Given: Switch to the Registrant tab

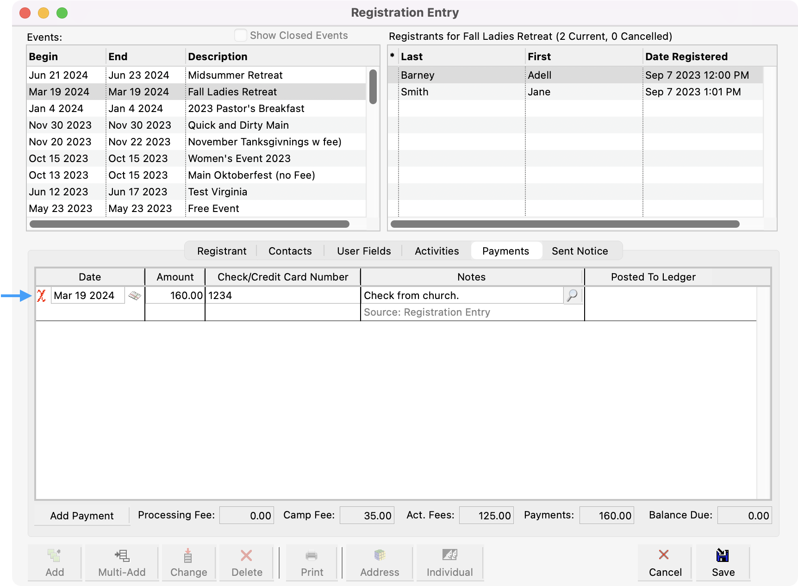Looking at the screenshot, I should pos(222,251).
